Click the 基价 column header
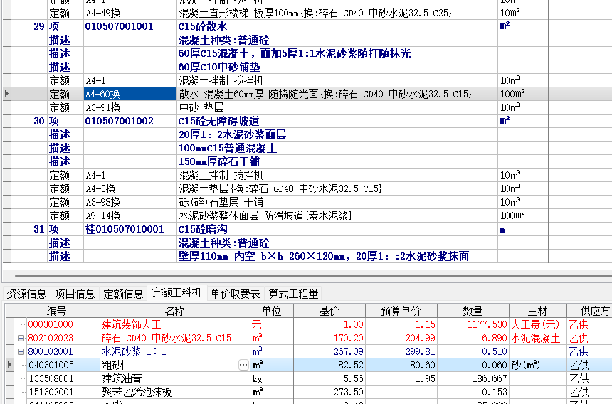 pyautogui.click(x=329, y=311)
